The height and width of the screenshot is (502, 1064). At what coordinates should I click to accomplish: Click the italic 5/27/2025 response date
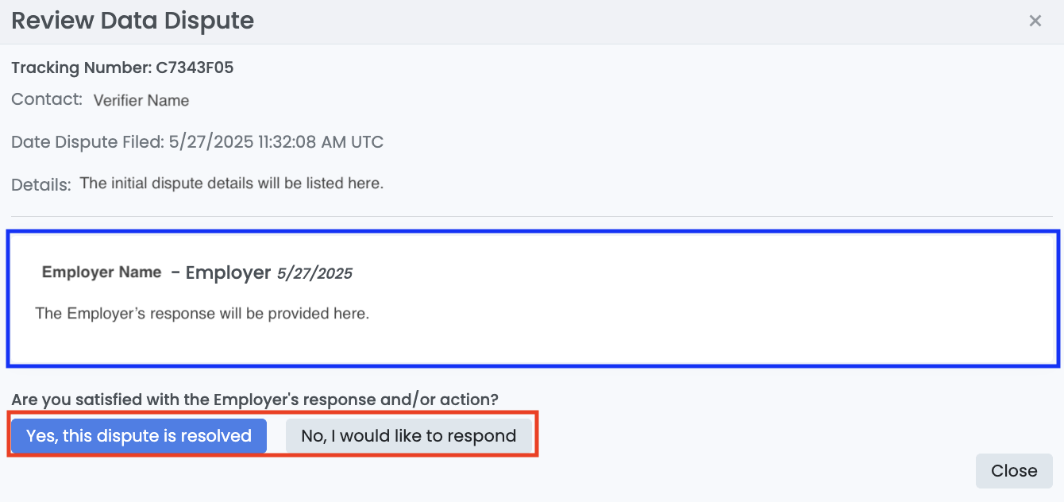coord(314,273)
